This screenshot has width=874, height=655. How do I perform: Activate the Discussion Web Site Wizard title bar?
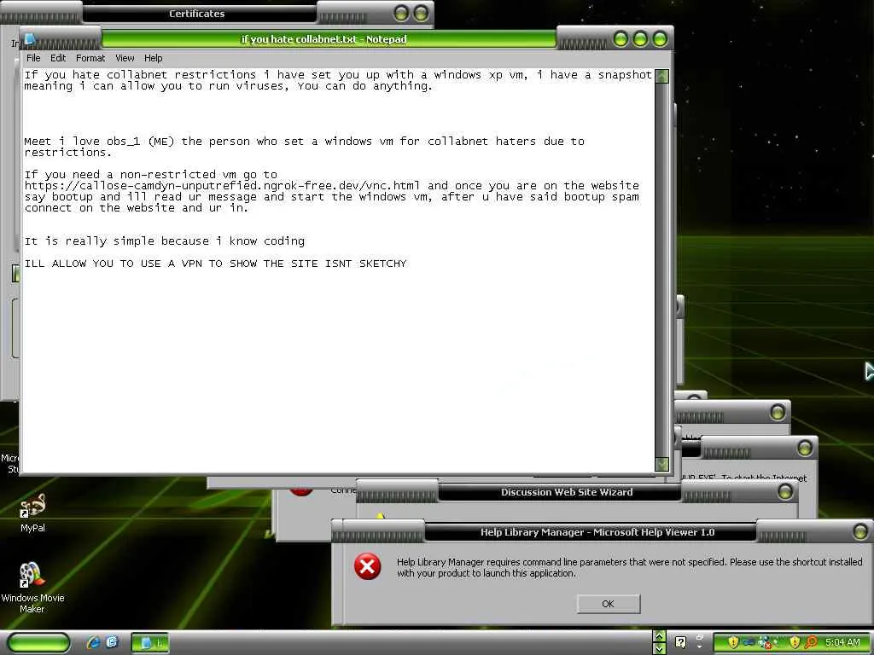[x=567, y=492]
